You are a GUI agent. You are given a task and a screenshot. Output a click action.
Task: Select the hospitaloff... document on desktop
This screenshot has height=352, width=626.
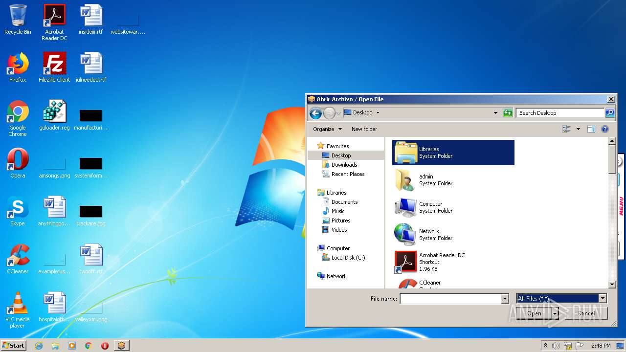(x=54, y=307)
